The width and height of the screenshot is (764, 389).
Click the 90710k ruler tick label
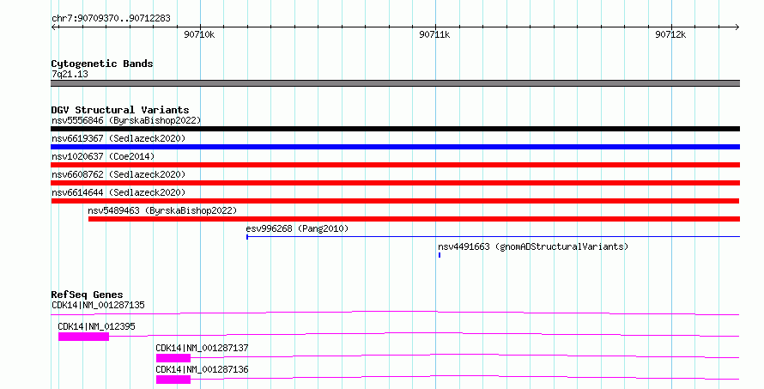tap(199, 34)
